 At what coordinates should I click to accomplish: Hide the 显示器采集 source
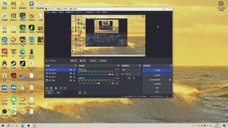click(x=71, y=73)
